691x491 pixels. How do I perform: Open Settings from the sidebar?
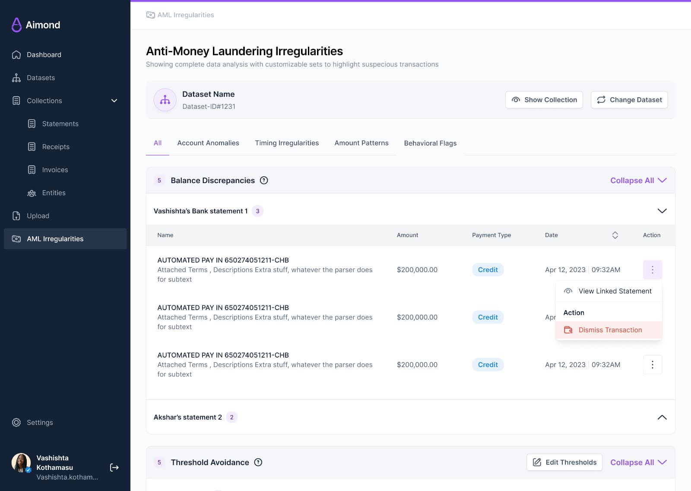point(40,422)
